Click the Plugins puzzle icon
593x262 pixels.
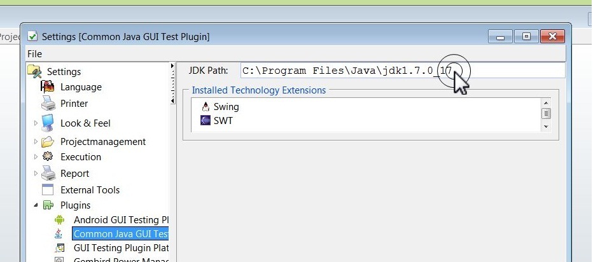coord(48,205)
